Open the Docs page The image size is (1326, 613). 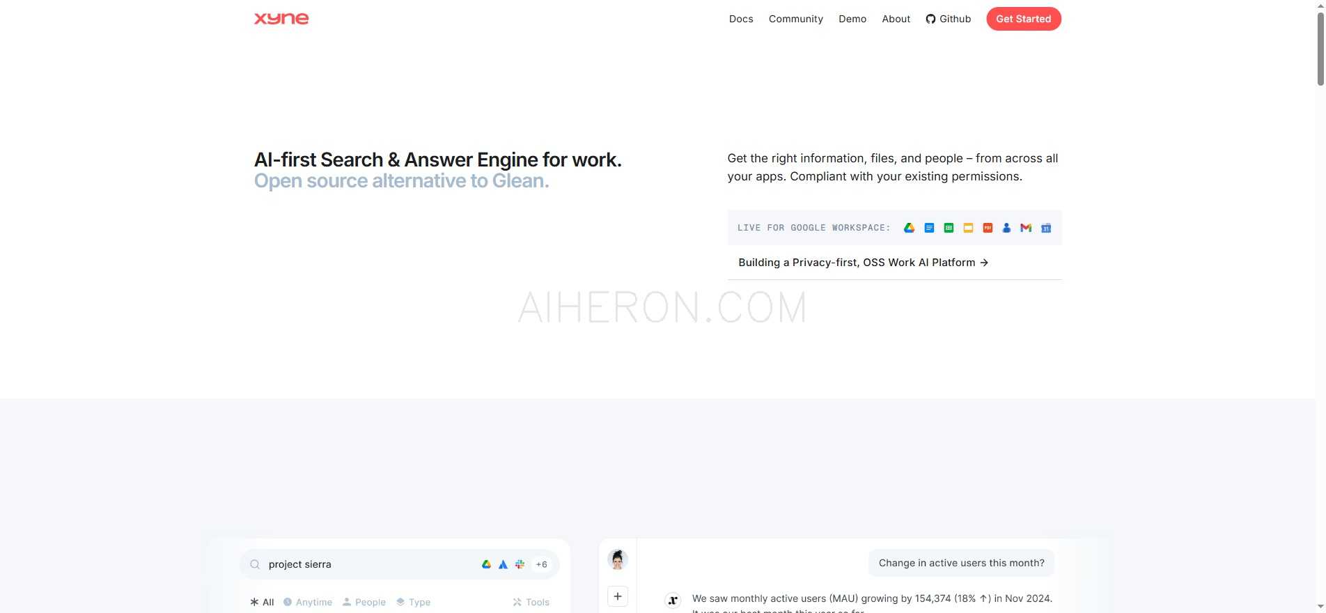[741, 19]
